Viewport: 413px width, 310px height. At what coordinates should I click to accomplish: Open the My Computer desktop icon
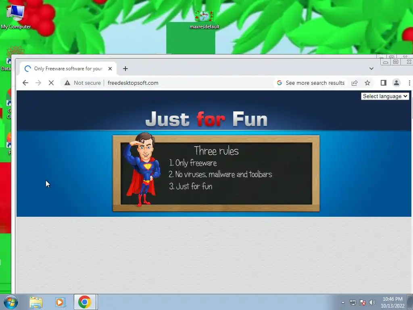[16, 16]
